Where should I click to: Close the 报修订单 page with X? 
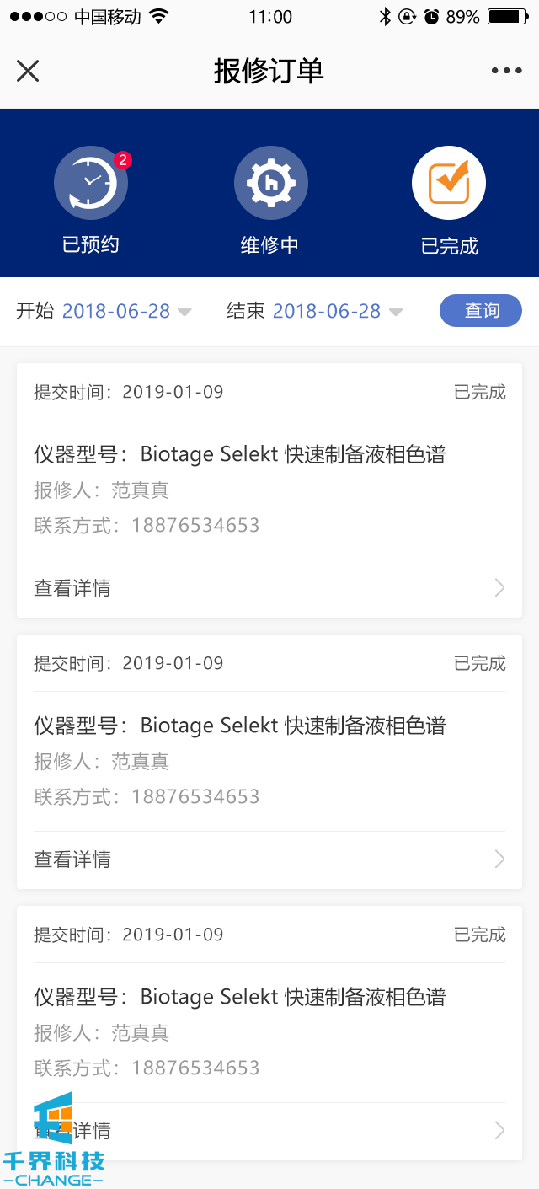[x=28, y=71]
